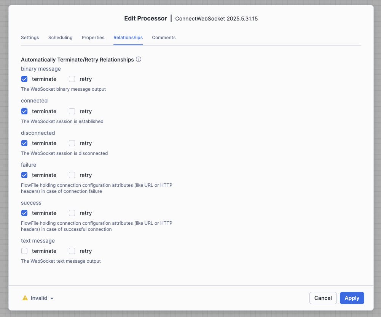This screenshot has height=317, width=381.
Task: Enable retry for disconnected relationship
Action: click(72, 143)
